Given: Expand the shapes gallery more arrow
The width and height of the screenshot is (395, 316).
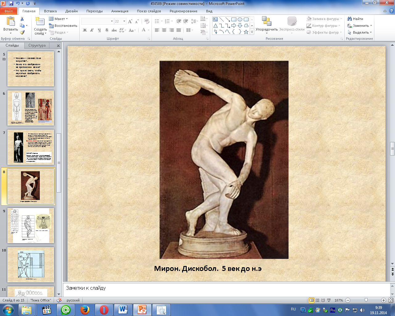Looking at the screenshot, I should [252, 32].
